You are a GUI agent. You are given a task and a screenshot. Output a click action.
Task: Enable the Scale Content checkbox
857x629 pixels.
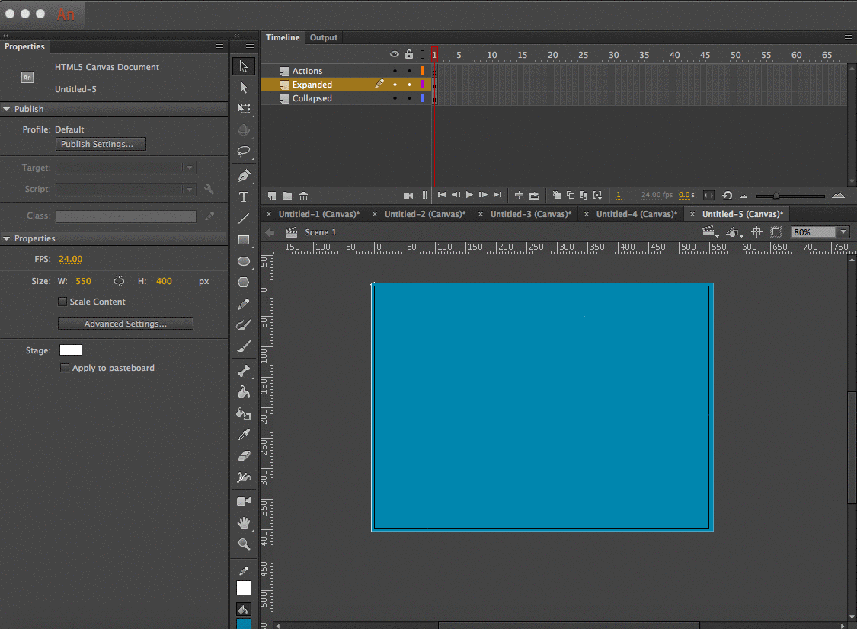click(x=63, y=302)
